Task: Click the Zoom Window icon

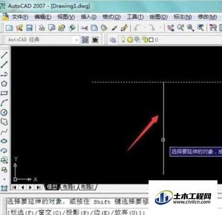Action: [191, 28]
